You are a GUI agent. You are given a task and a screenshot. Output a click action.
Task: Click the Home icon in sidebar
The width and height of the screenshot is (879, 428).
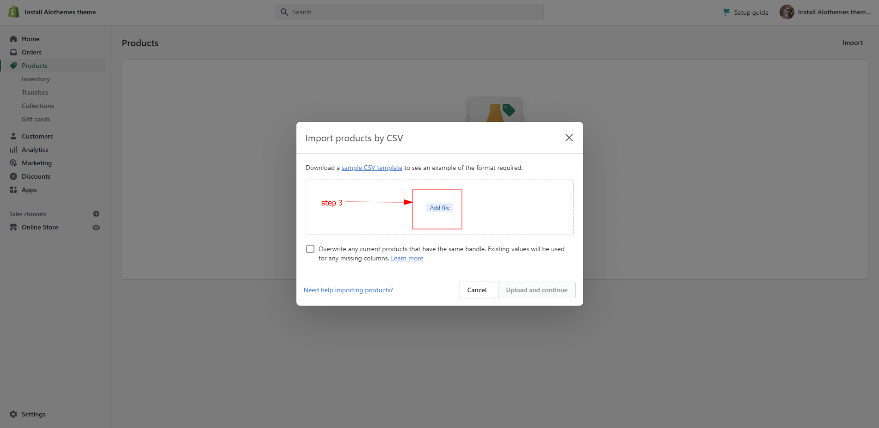pos(13,39)
